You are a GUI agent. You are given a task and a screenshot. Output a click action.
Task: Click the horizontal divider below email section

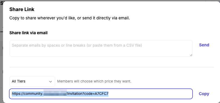click(112, 67)
